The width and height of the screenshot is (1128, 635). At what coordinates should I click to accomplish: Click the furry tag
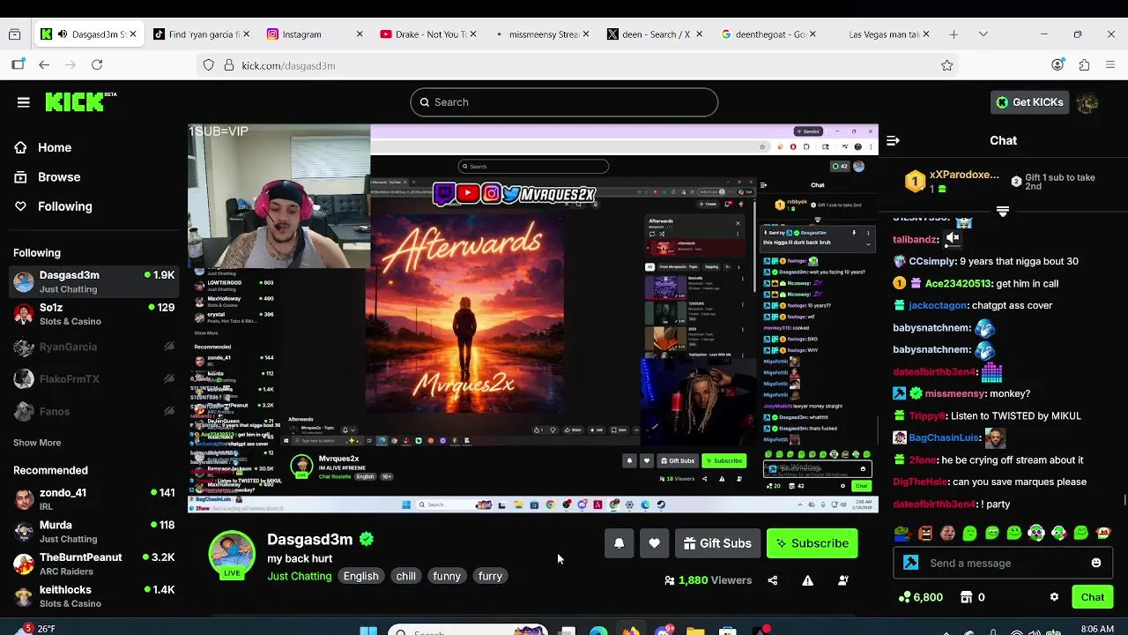point(490,576)
